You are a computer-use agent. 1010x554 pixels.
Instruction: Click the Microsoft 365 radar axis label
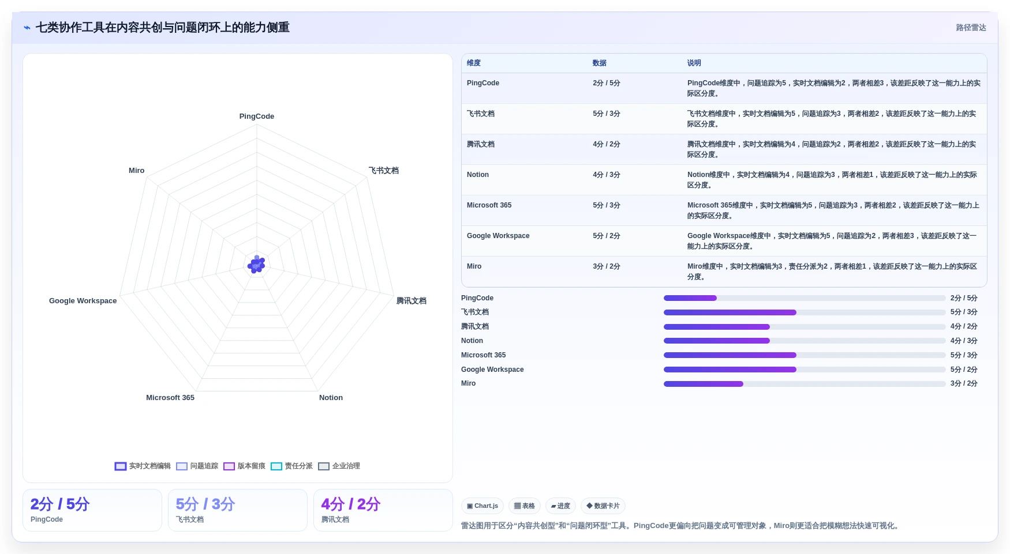[170, 398]
